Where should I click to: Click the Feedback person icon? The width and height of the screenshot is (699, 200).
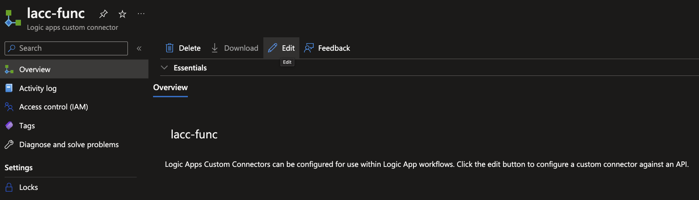pos(309,48)
